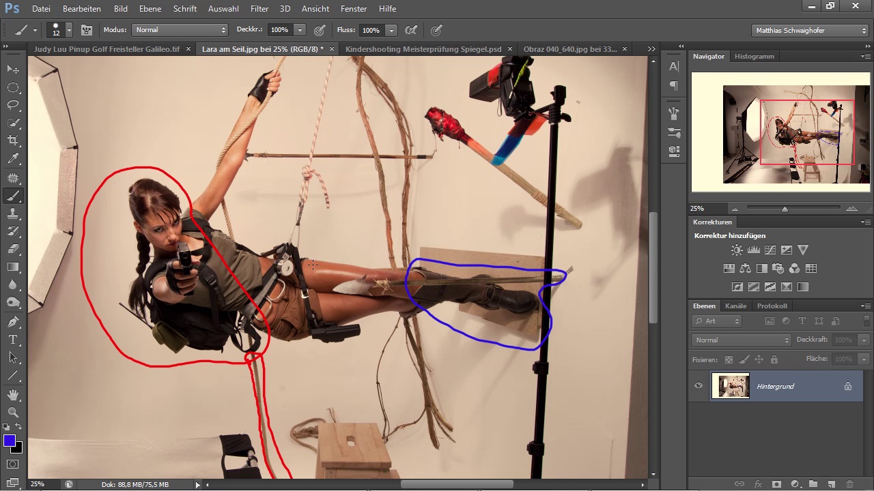
Task: Open the Kindershooting Meisterprüfung Spiegel.psd document tab
Action: 423,49
